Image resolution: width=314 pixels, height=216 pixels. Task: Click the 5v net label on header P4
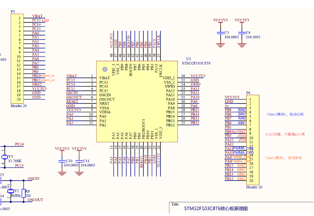[x=227, y=106]
